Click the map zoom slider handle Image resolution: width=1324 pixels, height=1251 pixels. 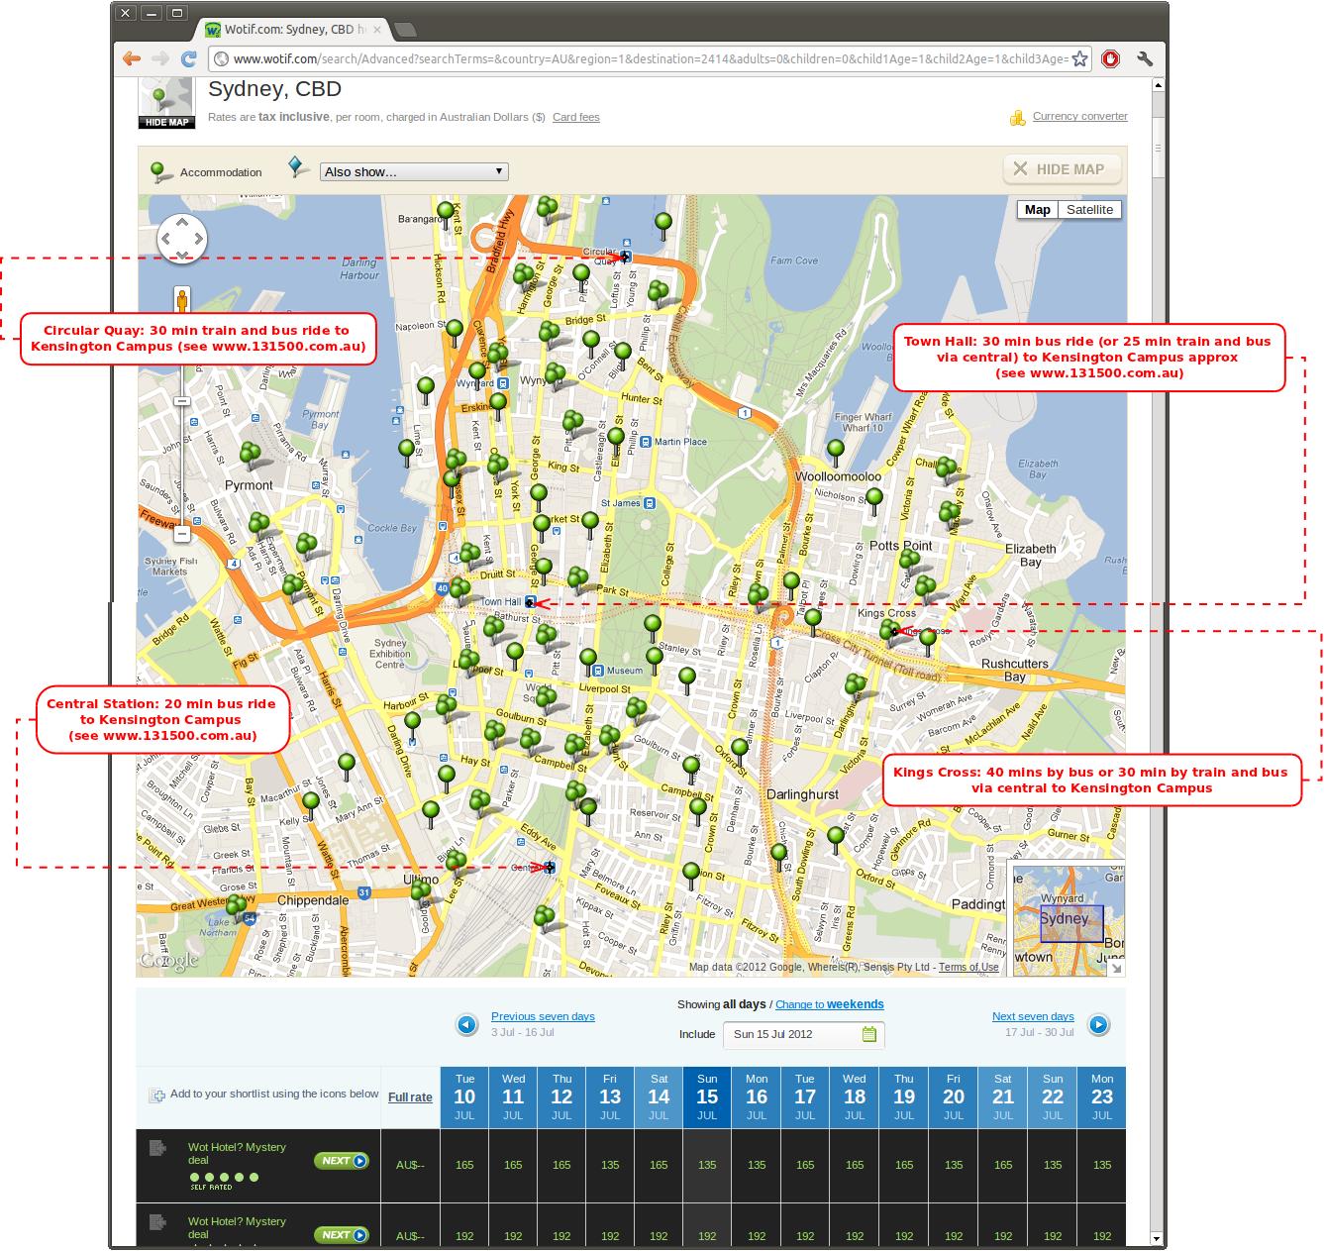182,400
